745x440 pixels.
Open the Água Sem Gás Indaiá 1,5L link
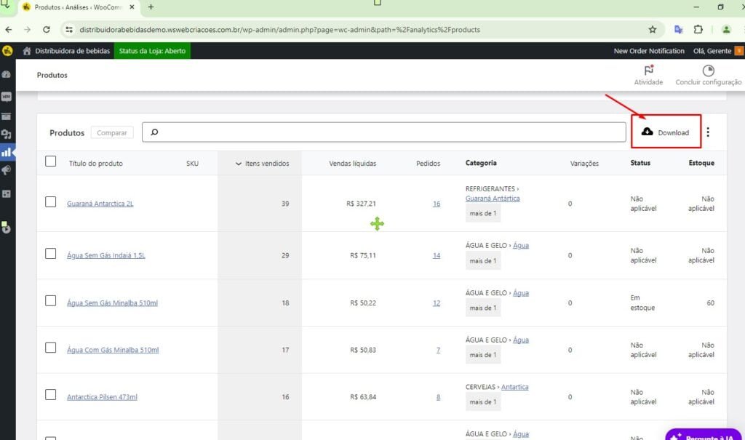(106, 255)
